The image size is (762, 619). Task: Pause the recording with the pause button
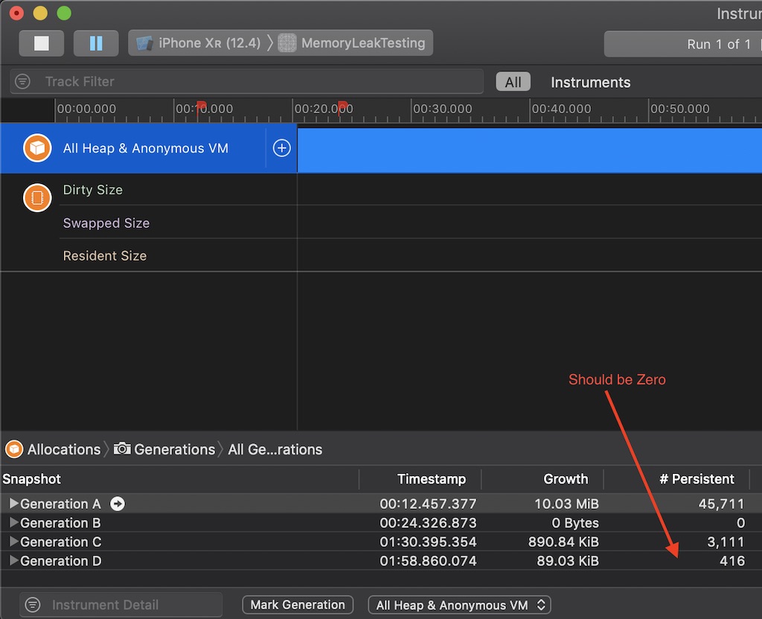[x=95, y=43]
